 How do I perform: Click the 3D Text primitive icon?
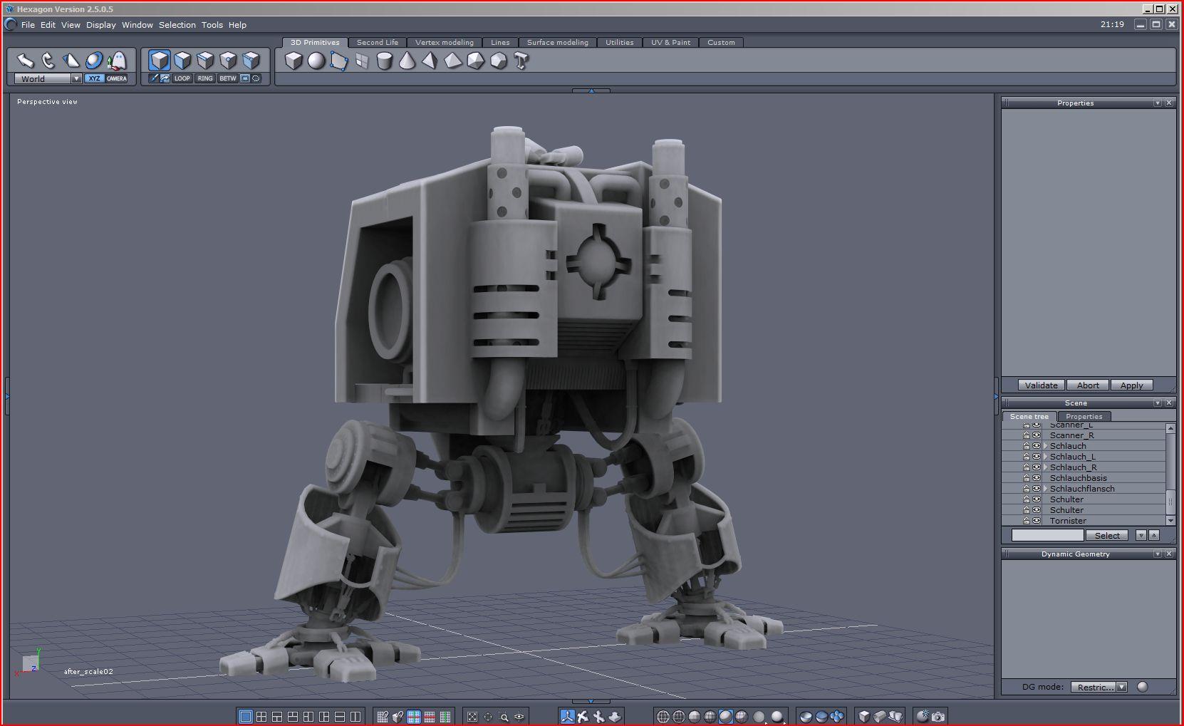[x=521, y=61]
